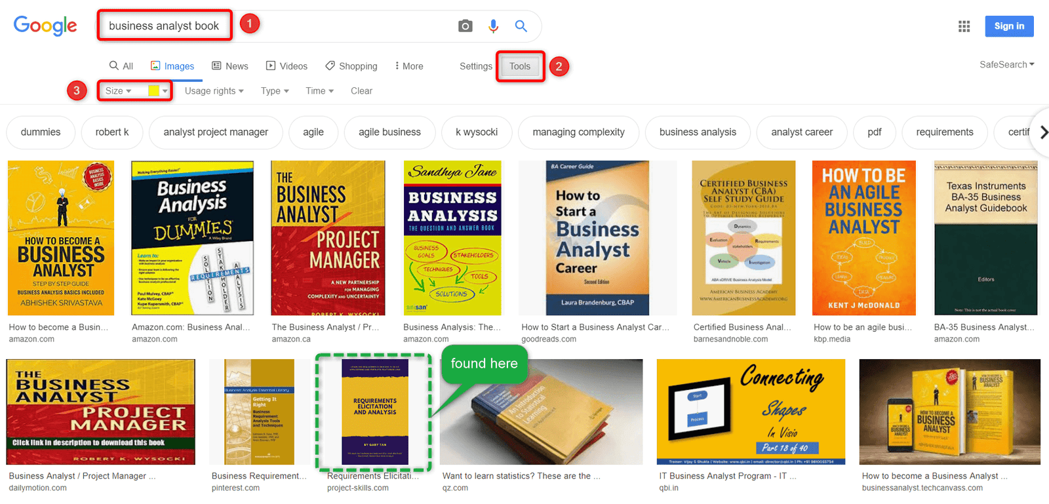The height and width of the screenshot is (504, 1049).
Task: Click the Google logo
Action: point(45,26)
